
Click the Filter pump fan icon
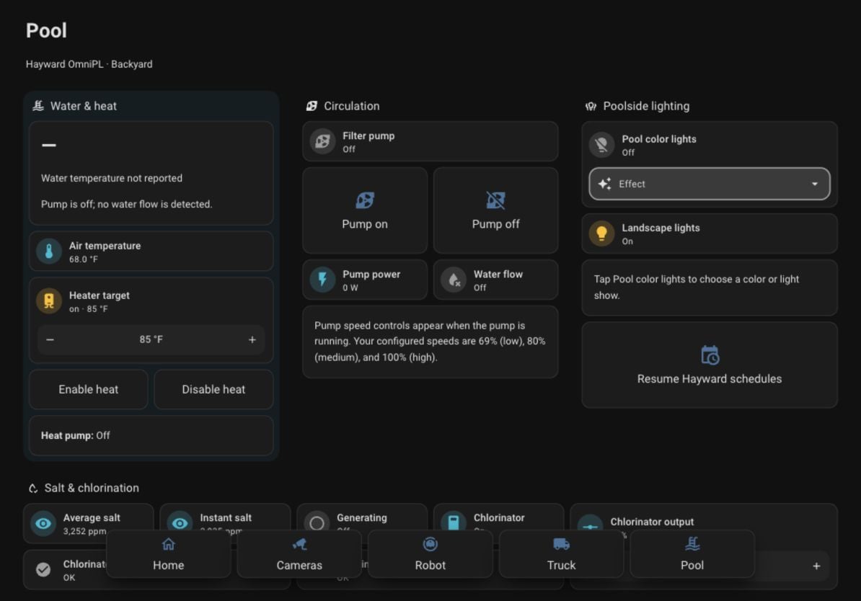click(x=323, y=142)
